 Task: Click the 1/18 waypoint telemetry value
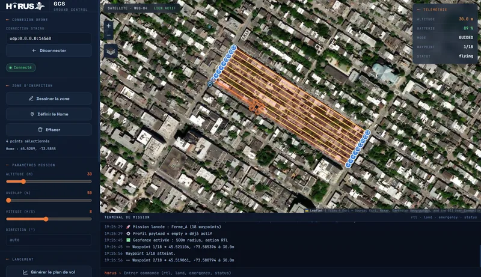(468, 47)
